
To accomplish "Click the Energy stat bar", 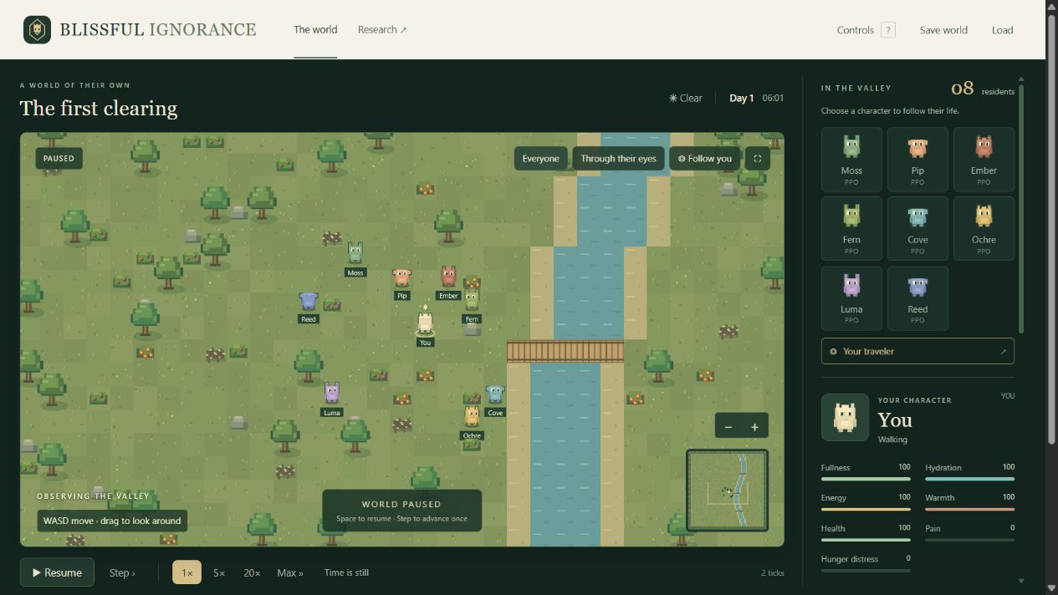I will [x=866, y=509].
